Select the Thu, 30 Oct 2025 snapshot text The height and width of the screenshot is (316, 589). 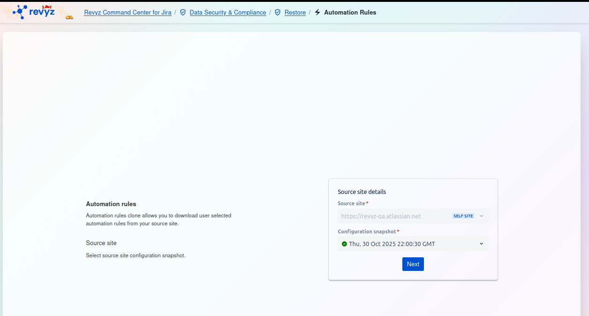click(392, 244)
